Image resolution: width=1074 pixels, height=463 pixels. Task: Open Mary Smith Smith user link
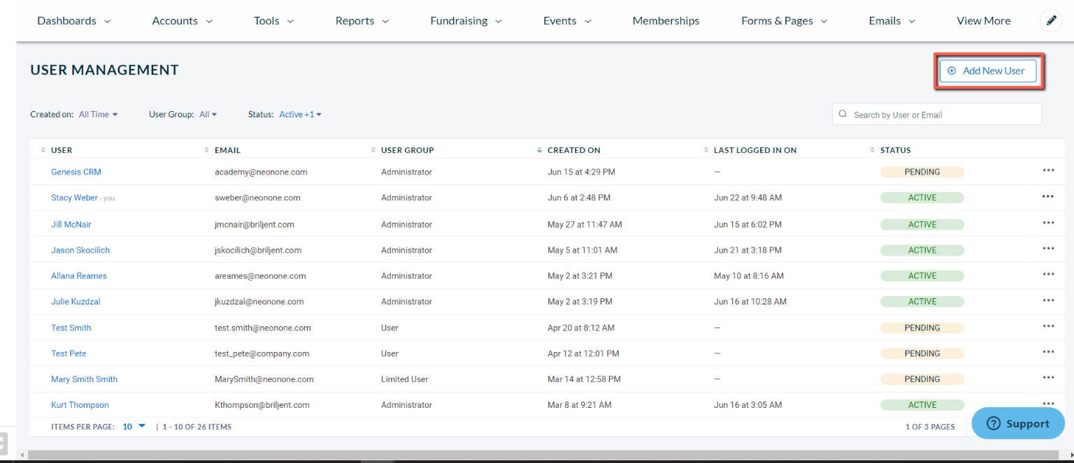pos(85,379)
